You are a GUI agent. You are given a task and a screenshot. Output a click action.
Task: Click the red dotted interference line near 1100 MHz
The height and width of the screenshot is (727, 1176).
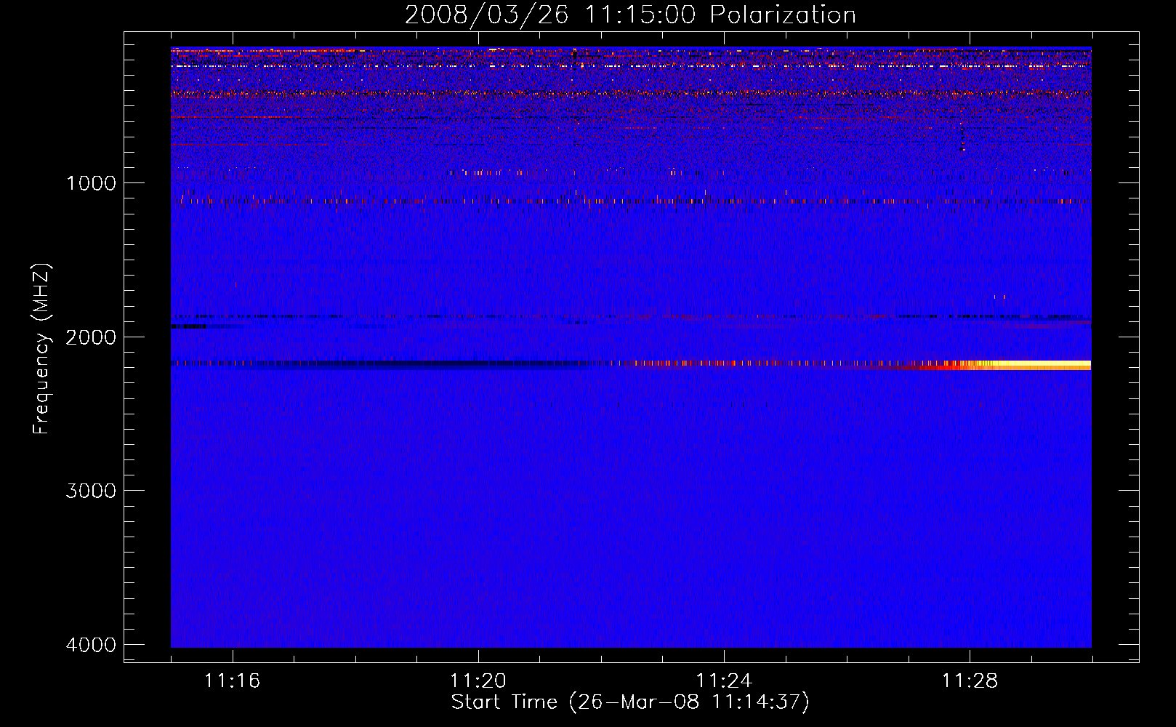tap(631, 201)
